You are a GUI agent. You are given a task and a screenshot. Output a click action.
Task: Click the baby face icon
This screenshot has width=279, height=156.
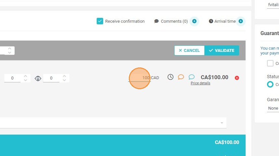(38, 78)
